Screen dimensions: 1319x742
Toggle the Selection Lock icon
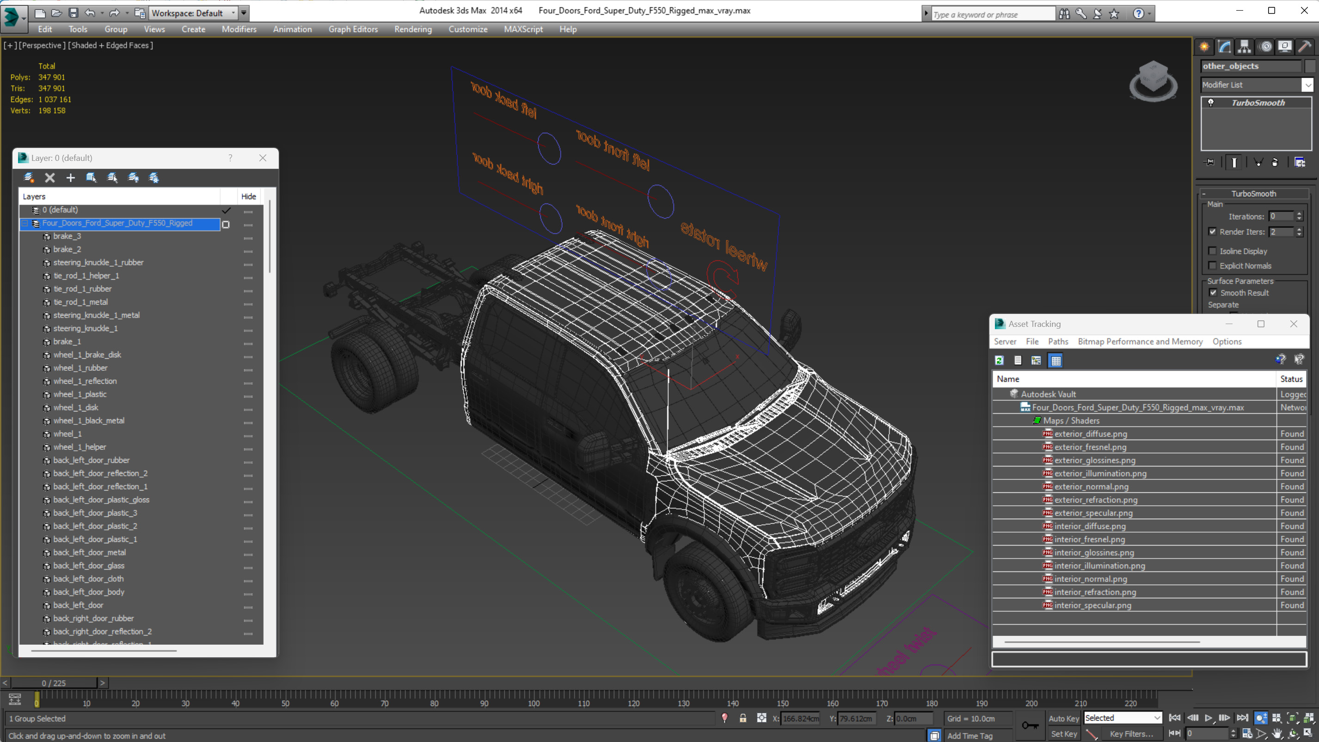click(x=742, y=718)
